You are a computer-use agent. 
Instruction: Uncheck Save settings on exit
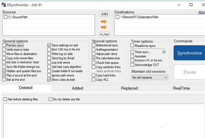[49, 45]
